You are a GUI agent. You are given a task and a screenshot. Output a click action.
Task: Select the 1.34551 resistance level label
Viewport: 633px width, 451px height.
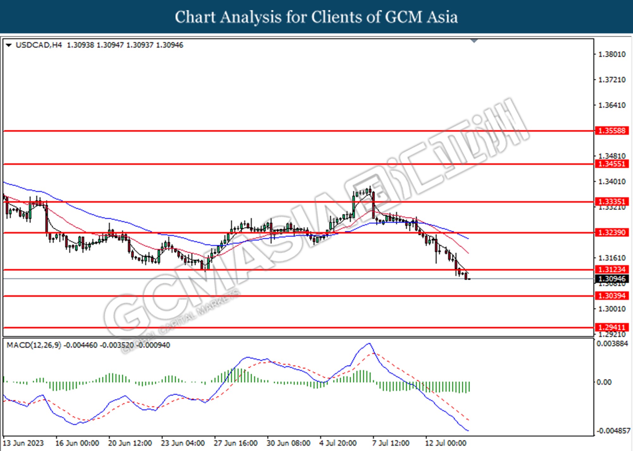612,164
